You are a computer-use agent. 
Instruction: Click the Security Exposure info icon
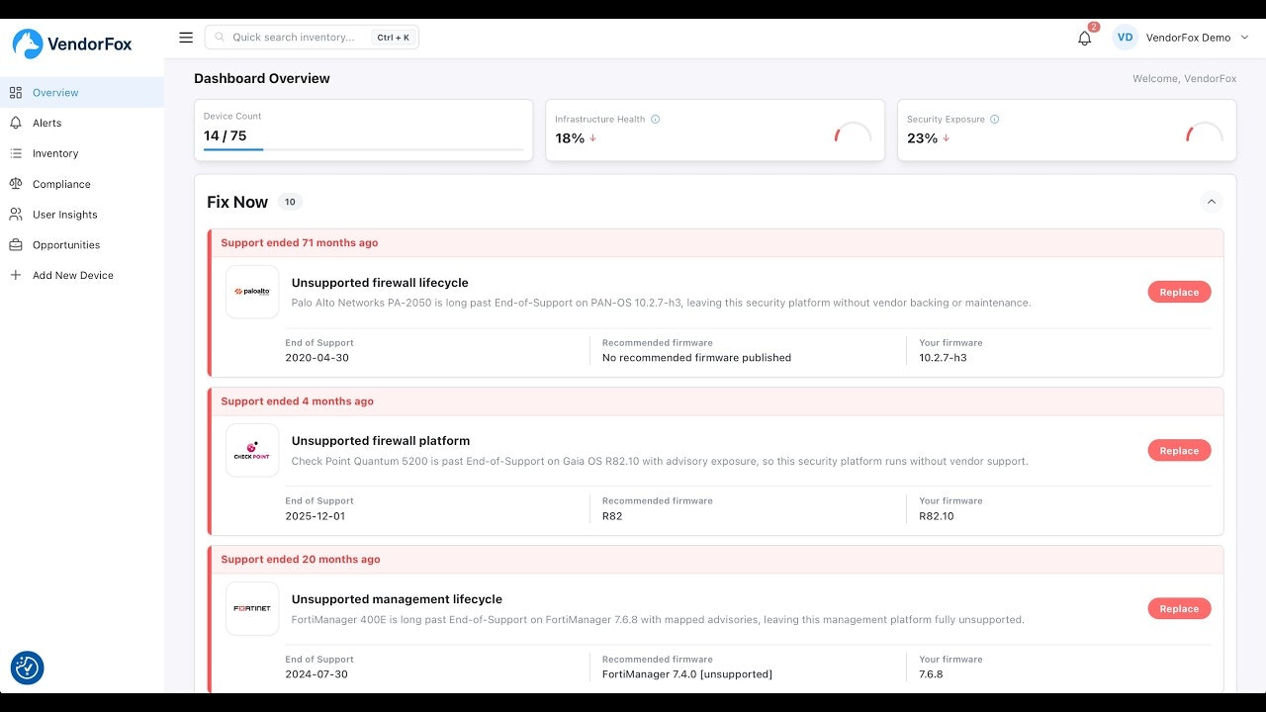click(x=995, y=120)
